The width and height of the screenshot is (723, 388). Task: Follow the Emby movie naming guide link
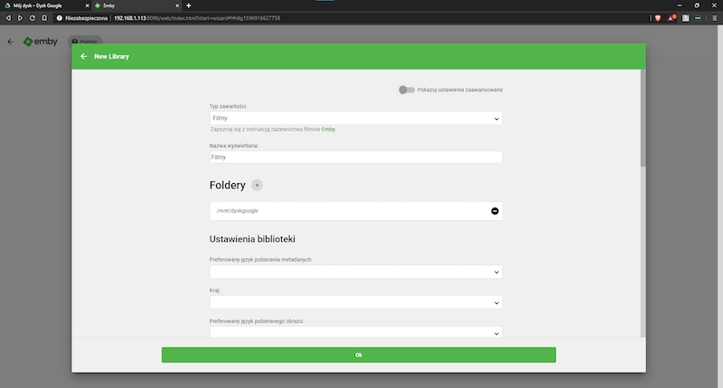coord(328,129)
